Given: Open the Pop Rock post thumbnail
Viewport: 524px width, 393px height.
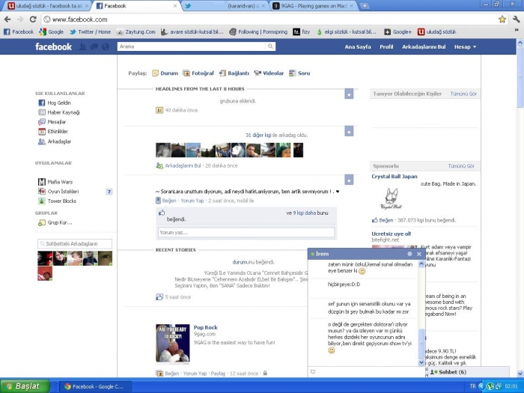Looking at the screenshot, I should point(172,343).
